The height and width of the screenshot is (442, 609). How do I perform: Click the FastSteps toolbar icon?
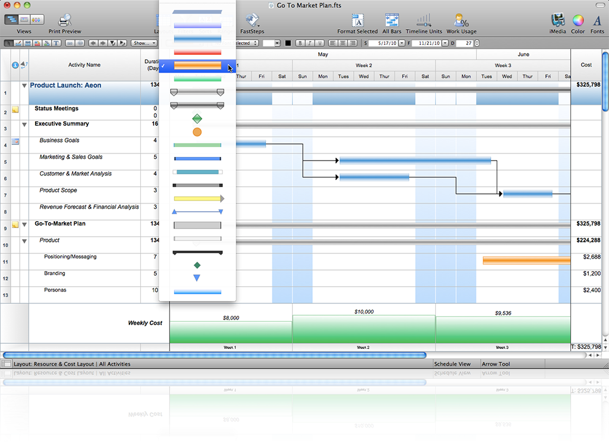click(x=252, y=21)
